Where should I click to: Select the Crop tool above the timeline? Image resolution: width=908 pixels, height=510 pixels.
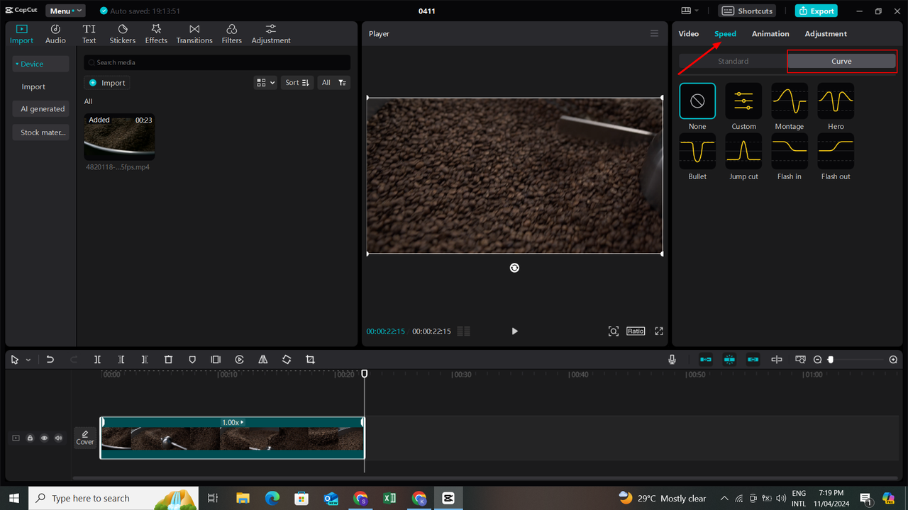click(310, 359)
